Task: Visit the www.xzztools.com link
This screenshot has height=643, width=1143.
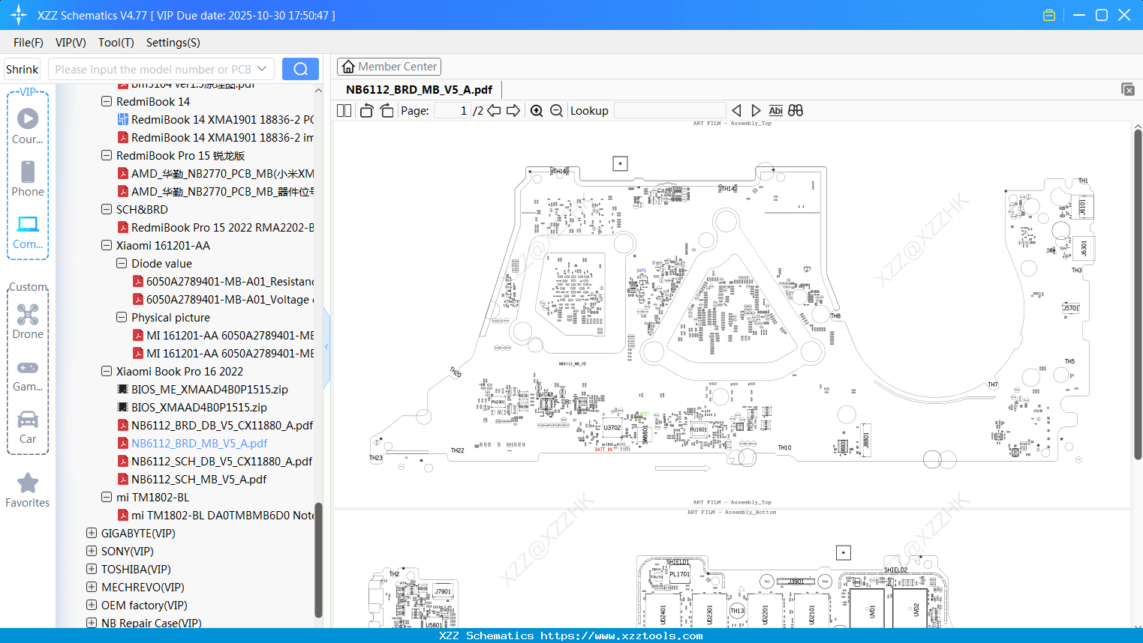Action: [621, 636]
